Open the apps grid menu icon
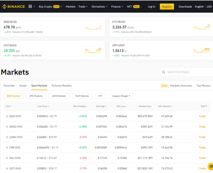Viewport: 213px width, 173px height. click(x=30, y=7)
